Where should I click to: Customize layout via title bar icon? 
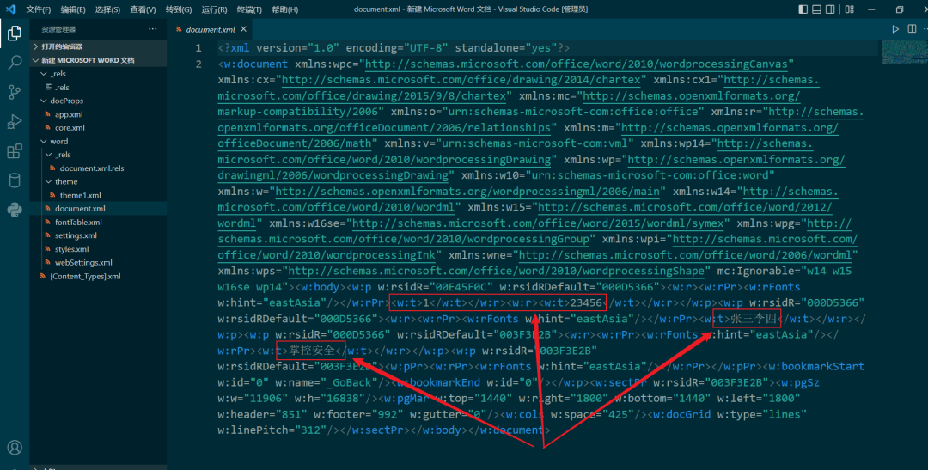849,9
